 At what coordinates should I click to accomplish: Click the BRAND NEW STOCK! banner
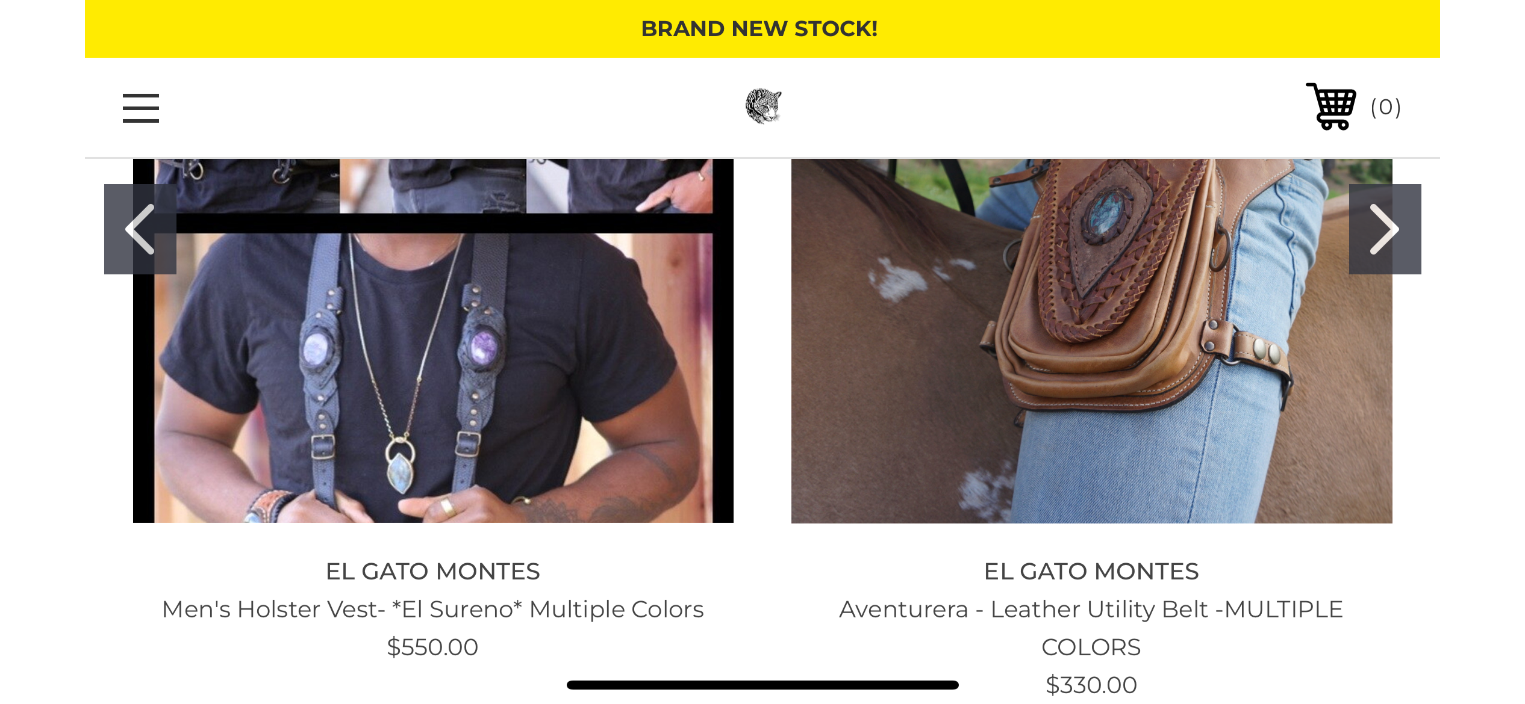[759, 29]
